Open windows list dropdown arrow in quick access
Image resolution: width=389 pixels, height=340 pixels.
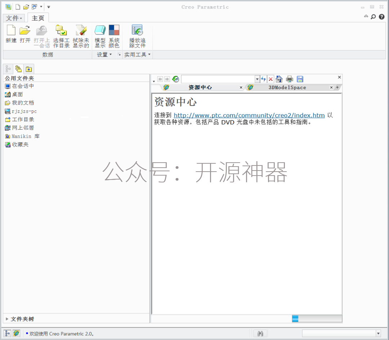point(41,7)
